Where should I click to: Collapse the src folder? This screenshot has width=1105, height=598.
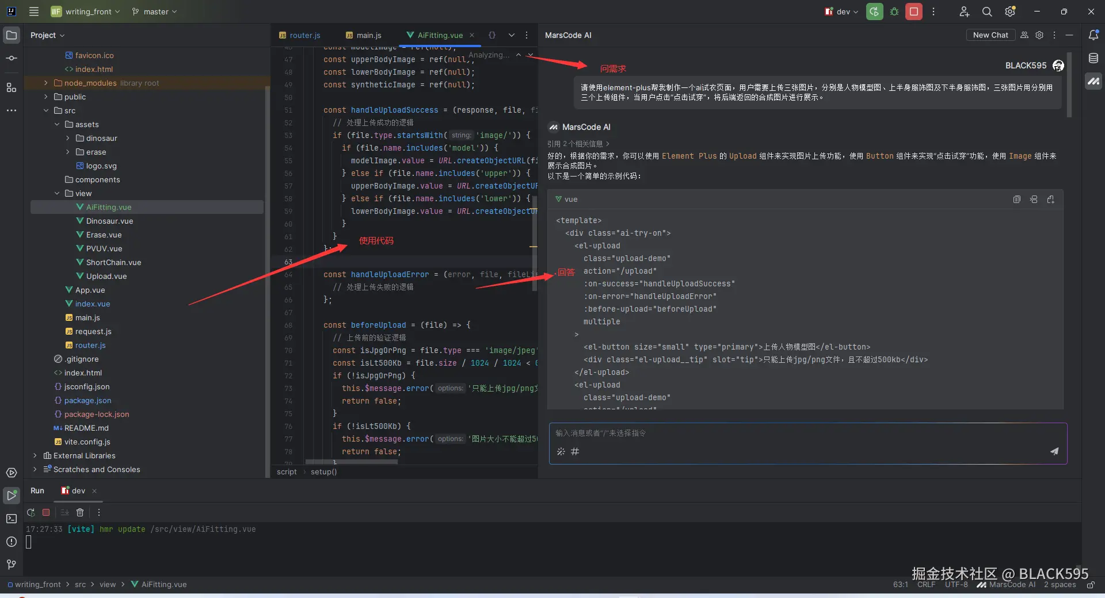point(46,110)
